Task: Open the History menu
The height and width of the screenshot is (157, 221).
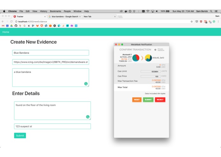Action: 44,11
